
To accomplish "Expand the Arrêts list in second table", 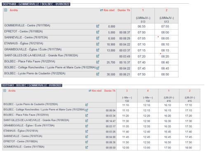I will click(5, 90).
